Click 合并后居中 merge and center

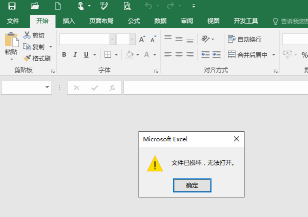click(247, 55)
